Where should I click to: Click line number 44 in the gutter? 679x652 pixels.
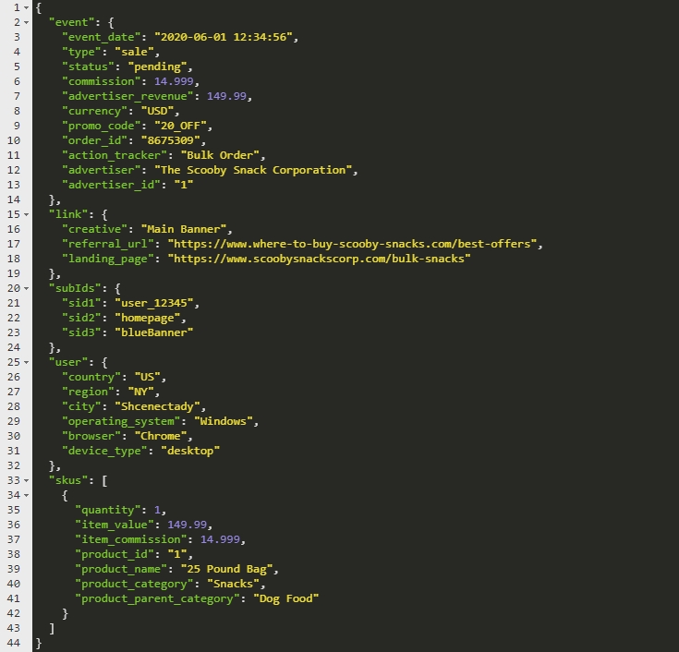pyautogui.click(x=14, y=643)
